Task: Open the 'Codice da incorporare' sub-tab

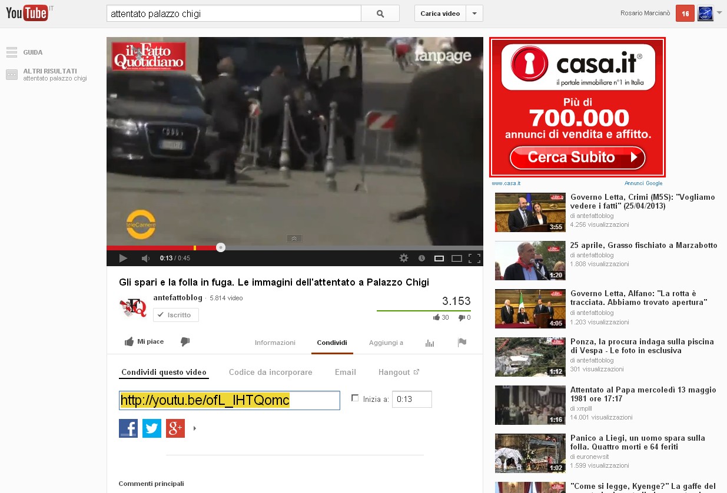Action: pyautogui.click(x=271, y=372)
